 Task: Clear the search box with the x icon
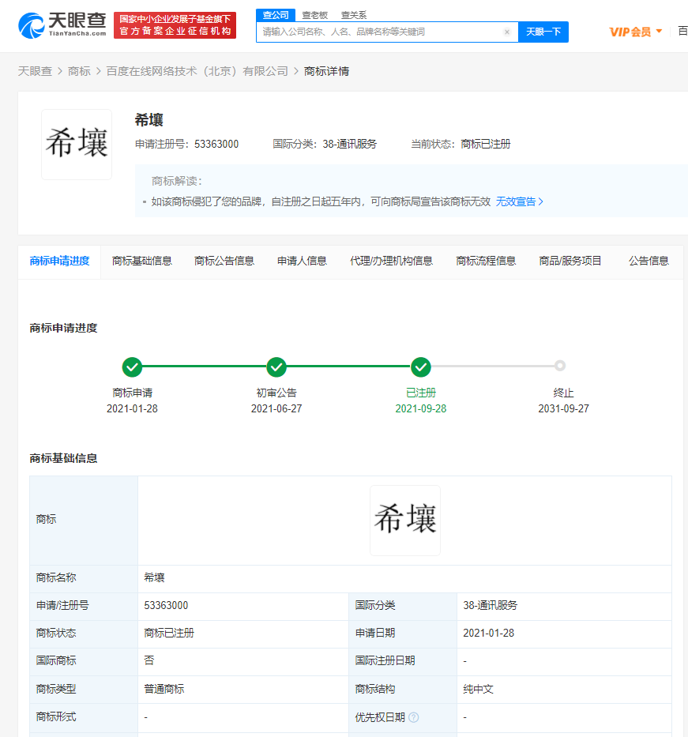(506, 32)
